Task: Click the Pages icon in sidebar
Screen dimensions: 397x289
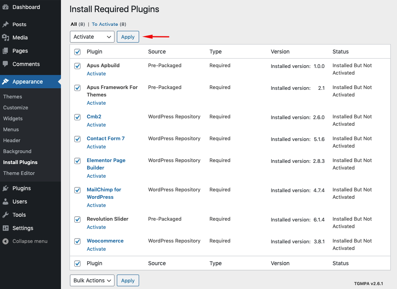Action: pos(5,51)
